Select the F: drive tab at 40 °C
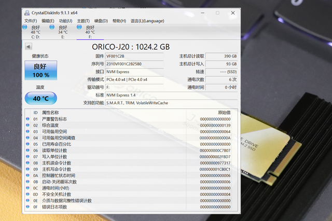The height and width of the screenshot is (221, 332). pyautogui.click(x=90, y=32)
